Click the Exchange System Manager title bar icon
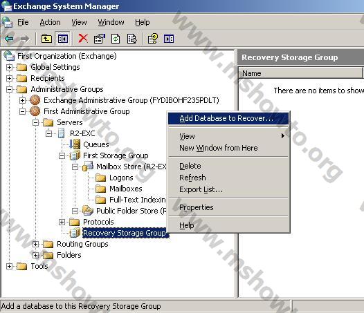Screen dimensions: 364x313 [6, 6]
